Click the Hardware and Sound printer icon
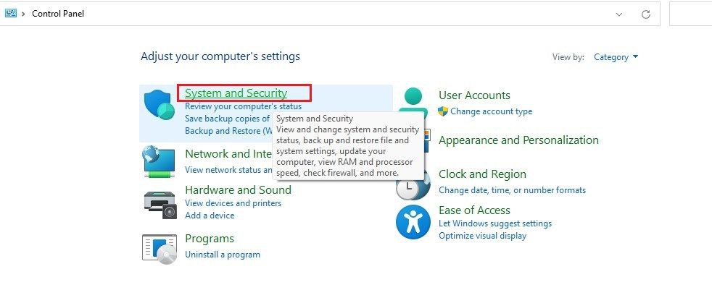This screenshot has height=290, width=712. (160, 205)
